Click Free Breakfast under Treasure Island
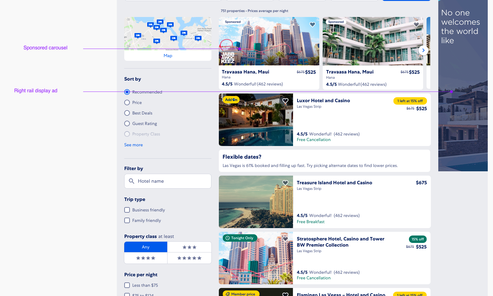 click(311, 222)
